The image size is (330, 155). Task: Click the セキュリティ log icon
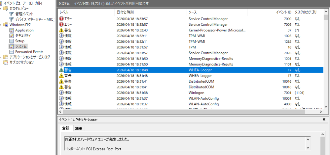11,36
